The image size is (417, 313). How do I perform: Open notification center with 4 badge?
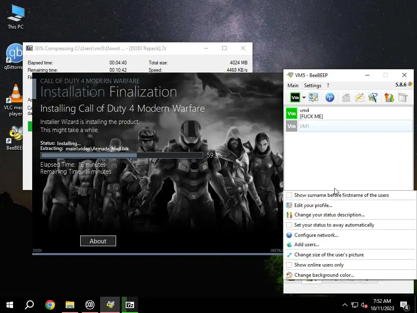[404, 305]
